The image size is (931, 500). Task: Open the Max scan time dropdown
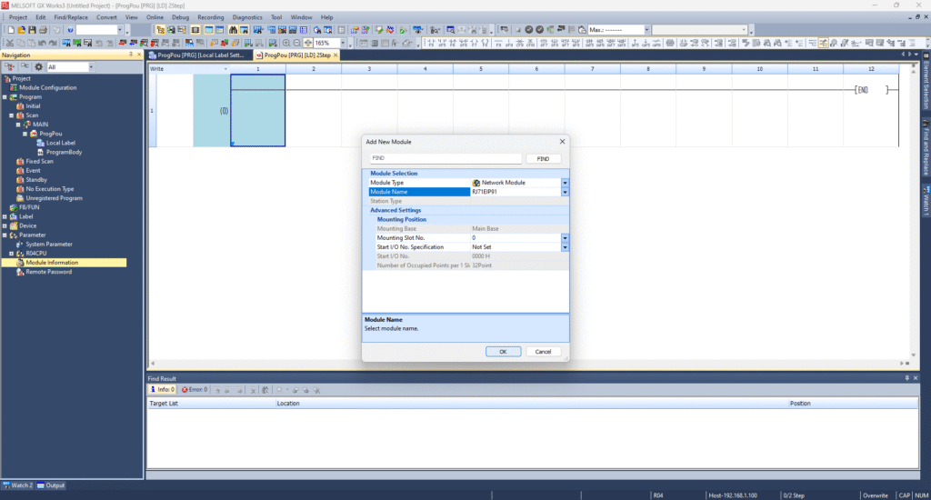[x=646, y=30]
